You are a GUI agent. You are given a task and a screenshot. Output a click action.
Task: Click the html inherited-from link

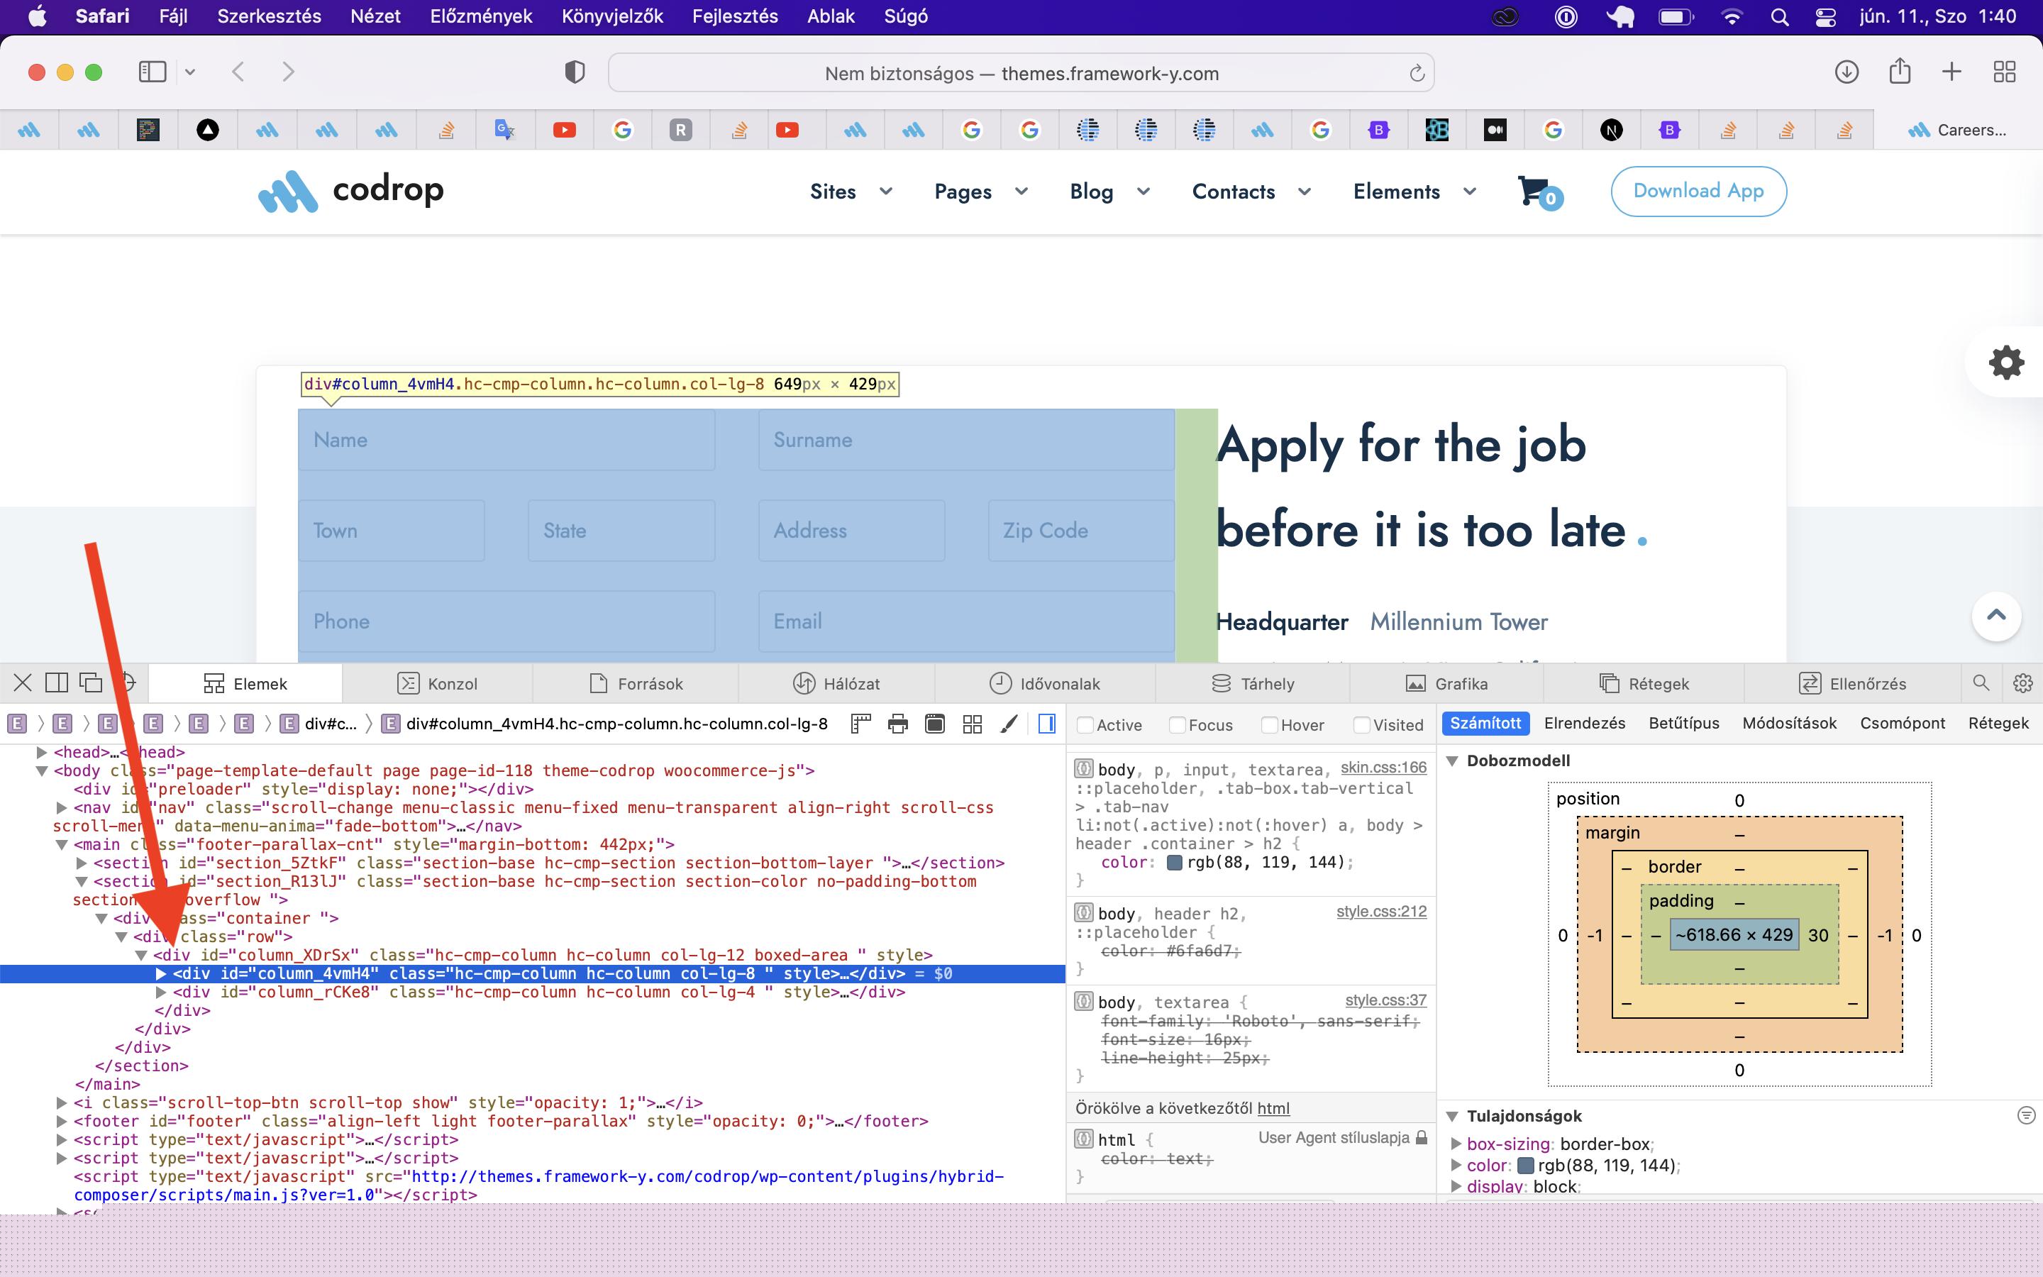point(1273,1108)
